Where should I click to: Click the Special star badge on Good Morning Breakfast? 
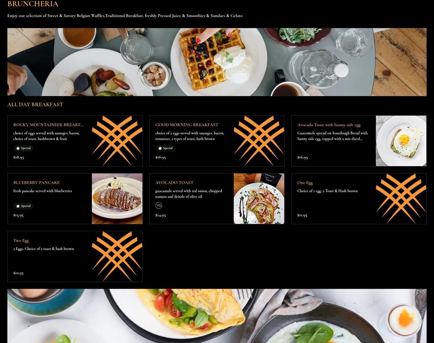[165, 148]
